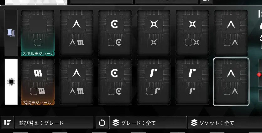The image size is (262, 133).
Task: Toggle the sort order arrow icon
Action: pos(7,123)
